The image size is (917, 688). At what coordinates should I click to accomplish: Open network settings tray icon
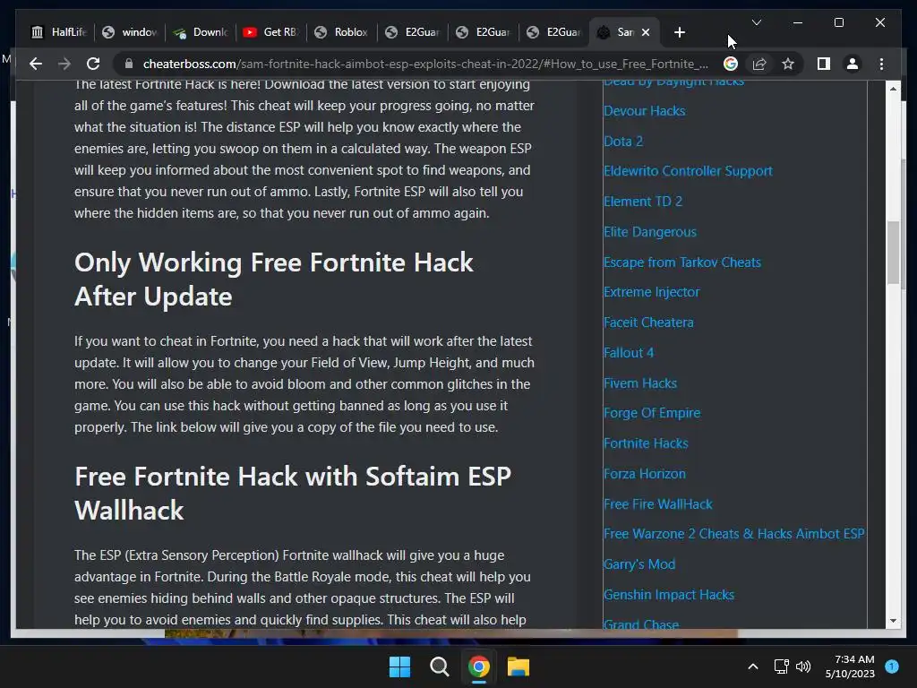point(781,666)
